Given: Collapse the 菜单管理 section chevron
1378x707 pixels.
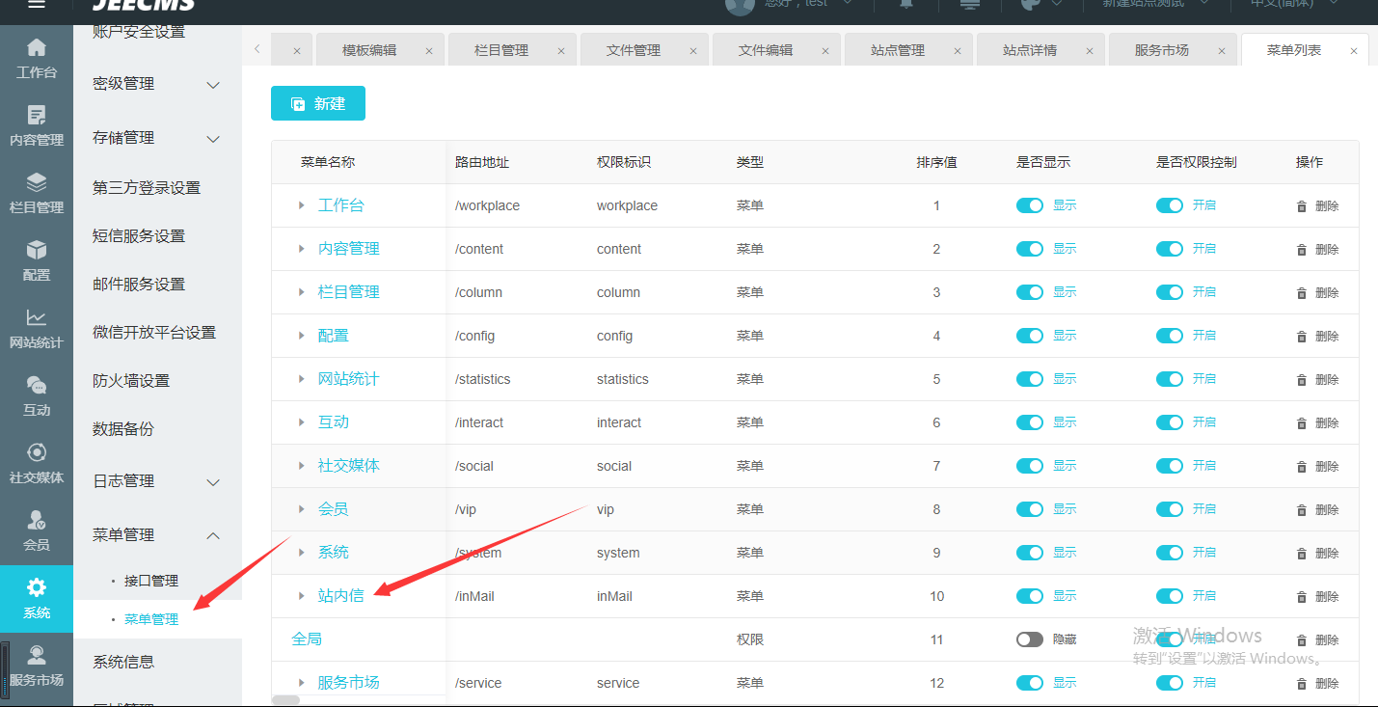Looking at the screenshot, I should point(214,535).
